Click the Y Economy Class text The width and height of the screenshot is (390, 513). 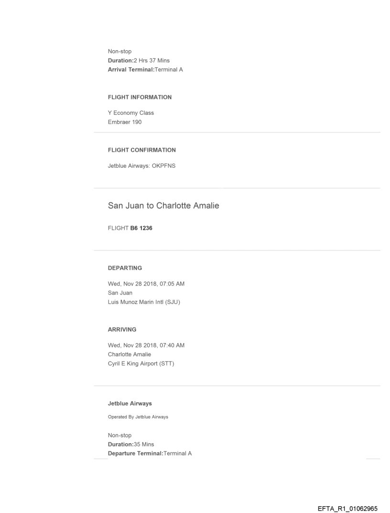pyautogui.click(x=131, y=113)
